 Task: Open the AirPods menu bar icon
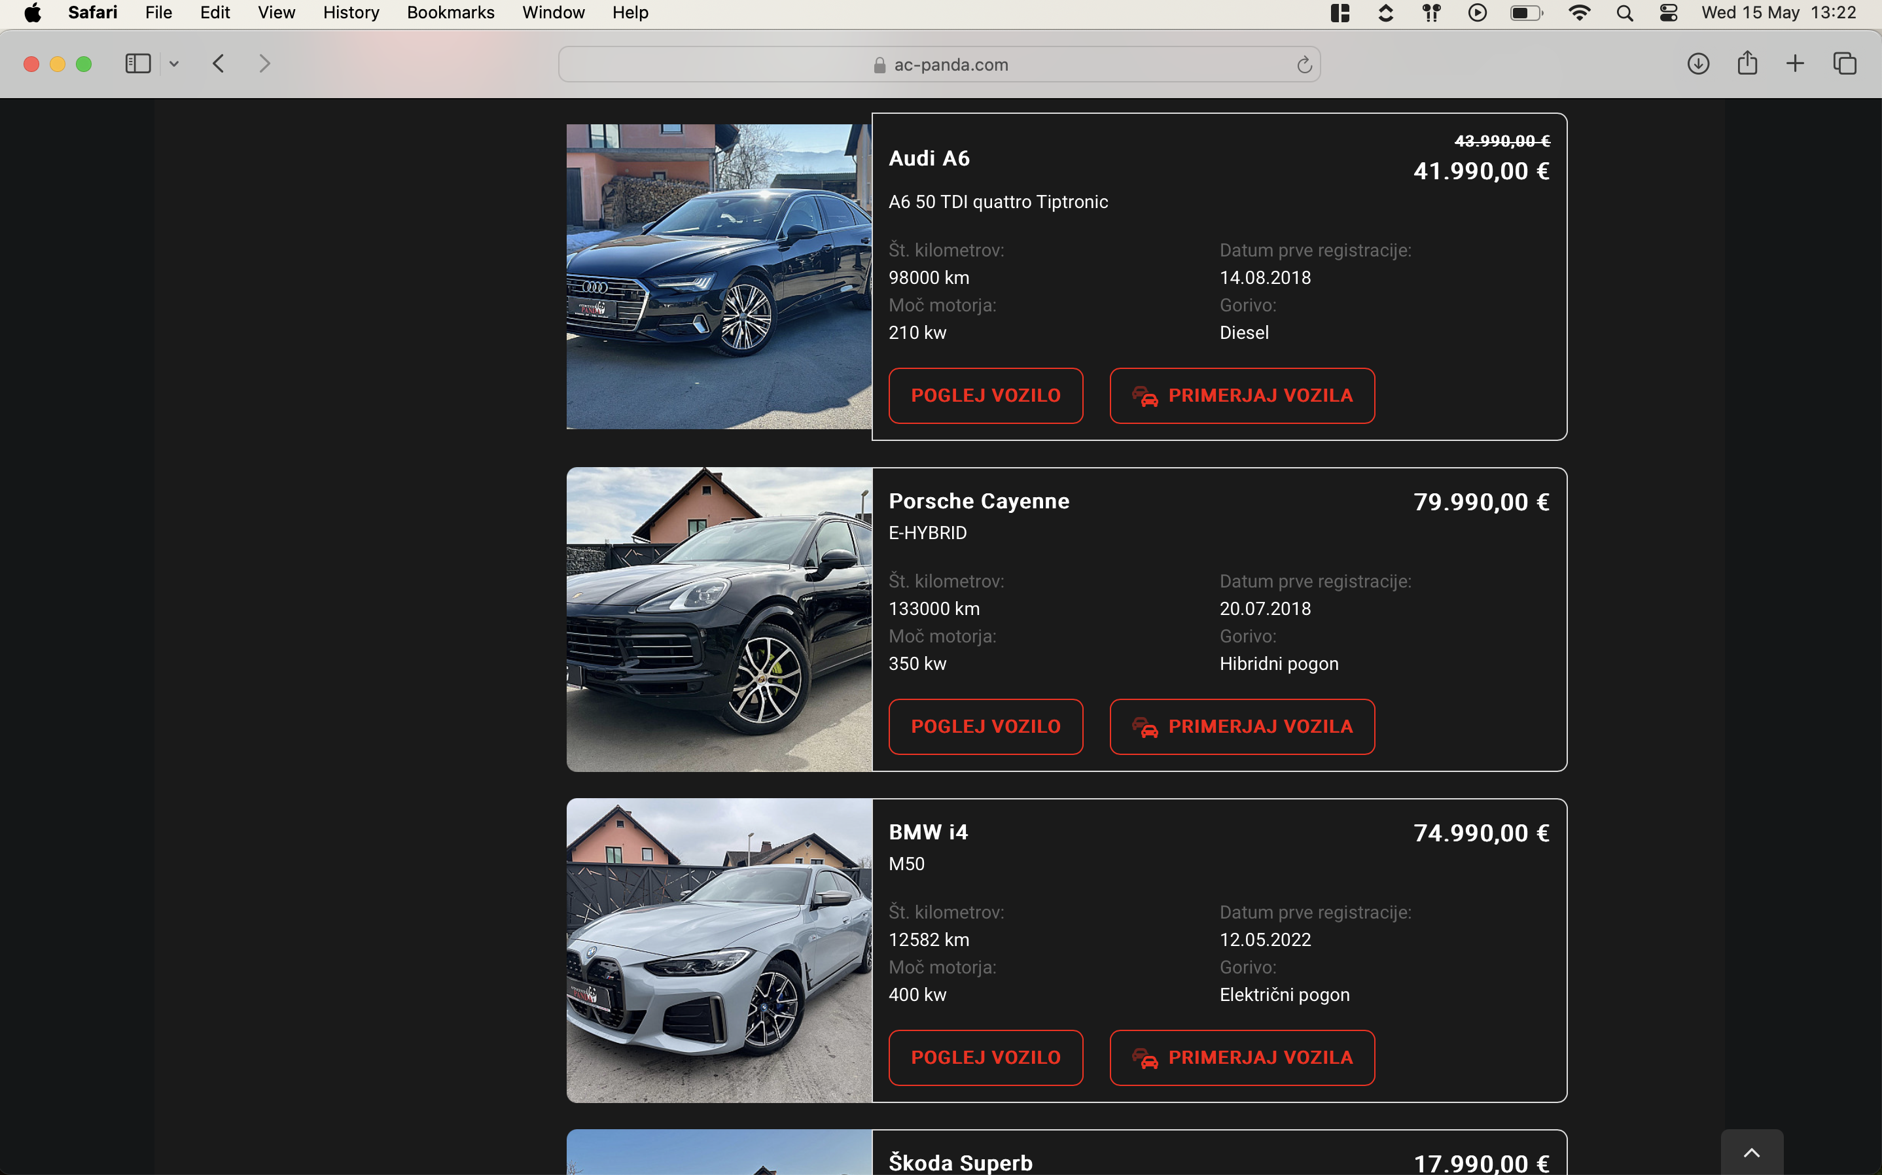tap(1431, 12)
